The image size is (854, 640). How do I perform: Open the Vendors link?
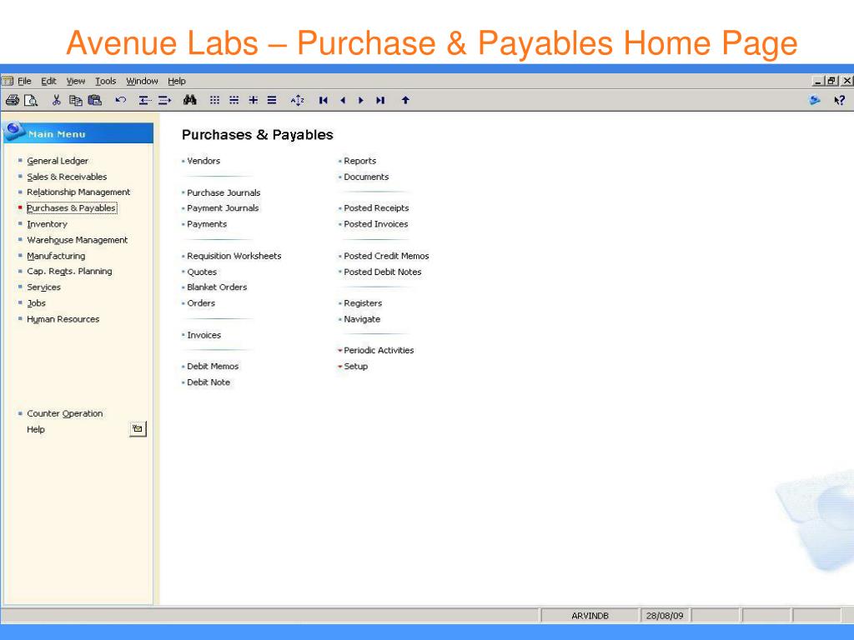[x=203, y=161]
